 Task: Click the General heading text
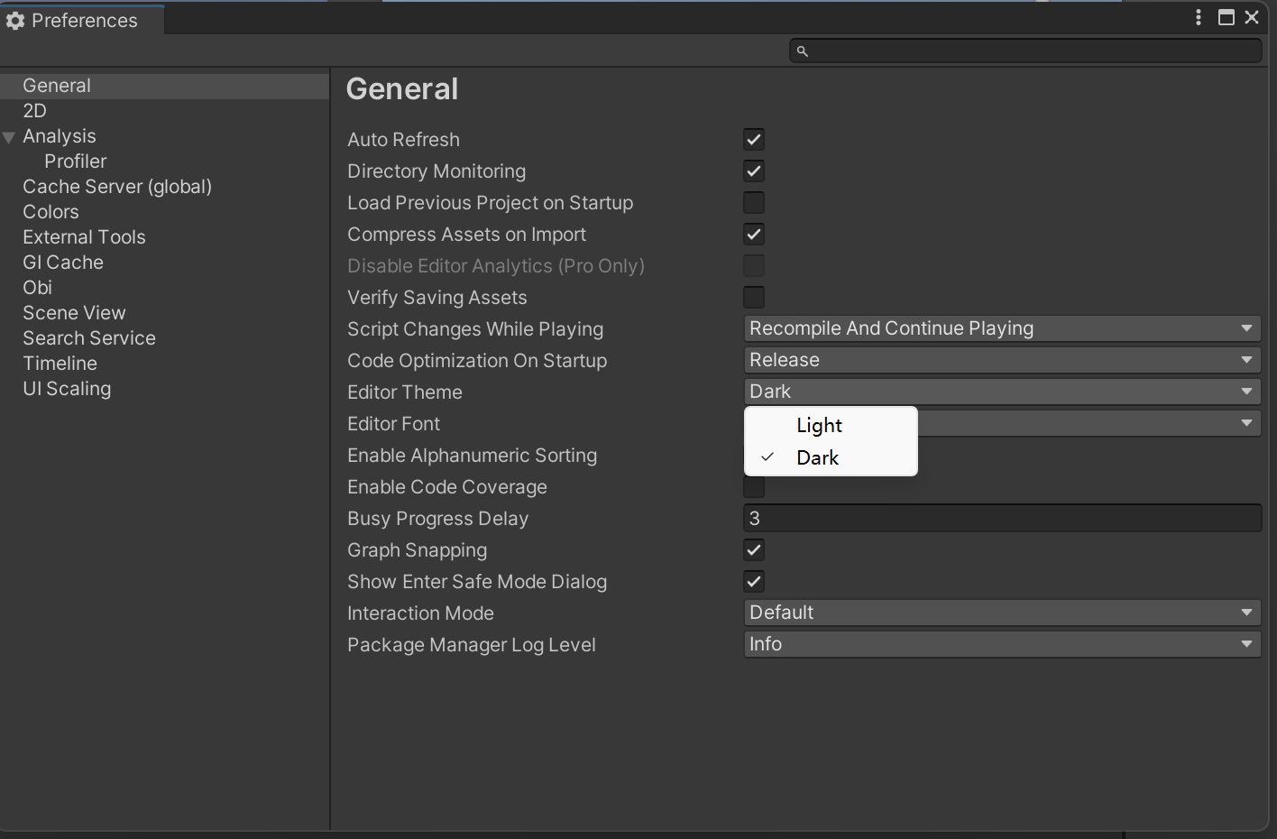pos(402,89)
